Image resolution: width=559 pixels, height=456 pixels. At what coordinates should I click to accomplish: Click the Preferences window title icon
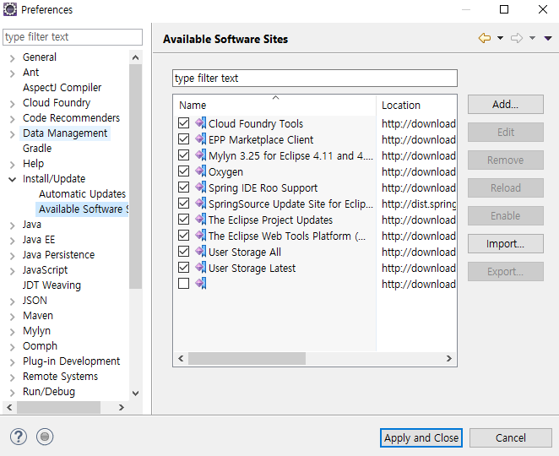click(10, 9)
